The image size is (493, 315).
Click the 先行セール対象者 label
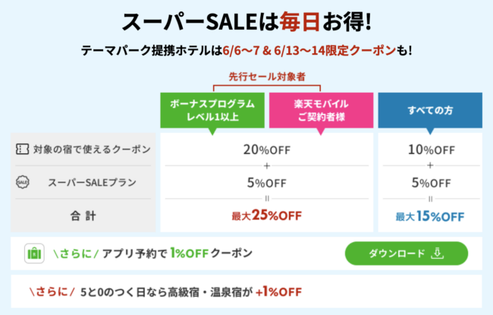[267, 77]
